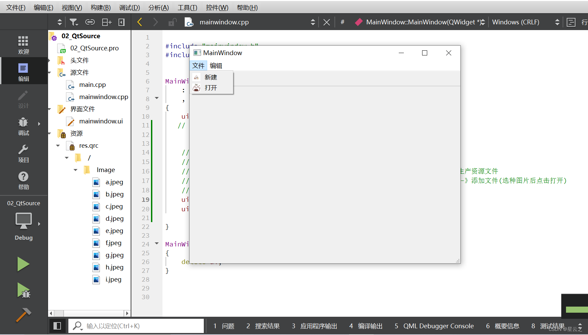Open the 4 编译输出 pane

point(366,326)
